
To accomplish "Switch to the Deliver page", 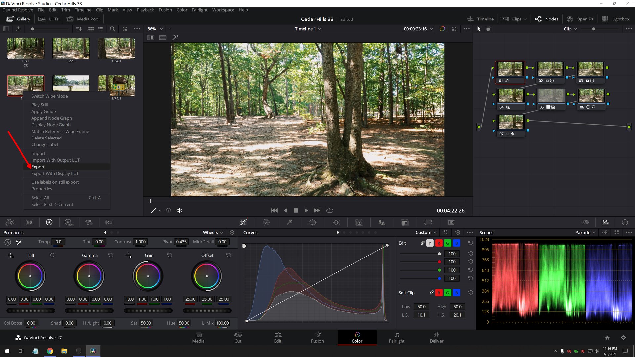I will click(x=436, y=337).
